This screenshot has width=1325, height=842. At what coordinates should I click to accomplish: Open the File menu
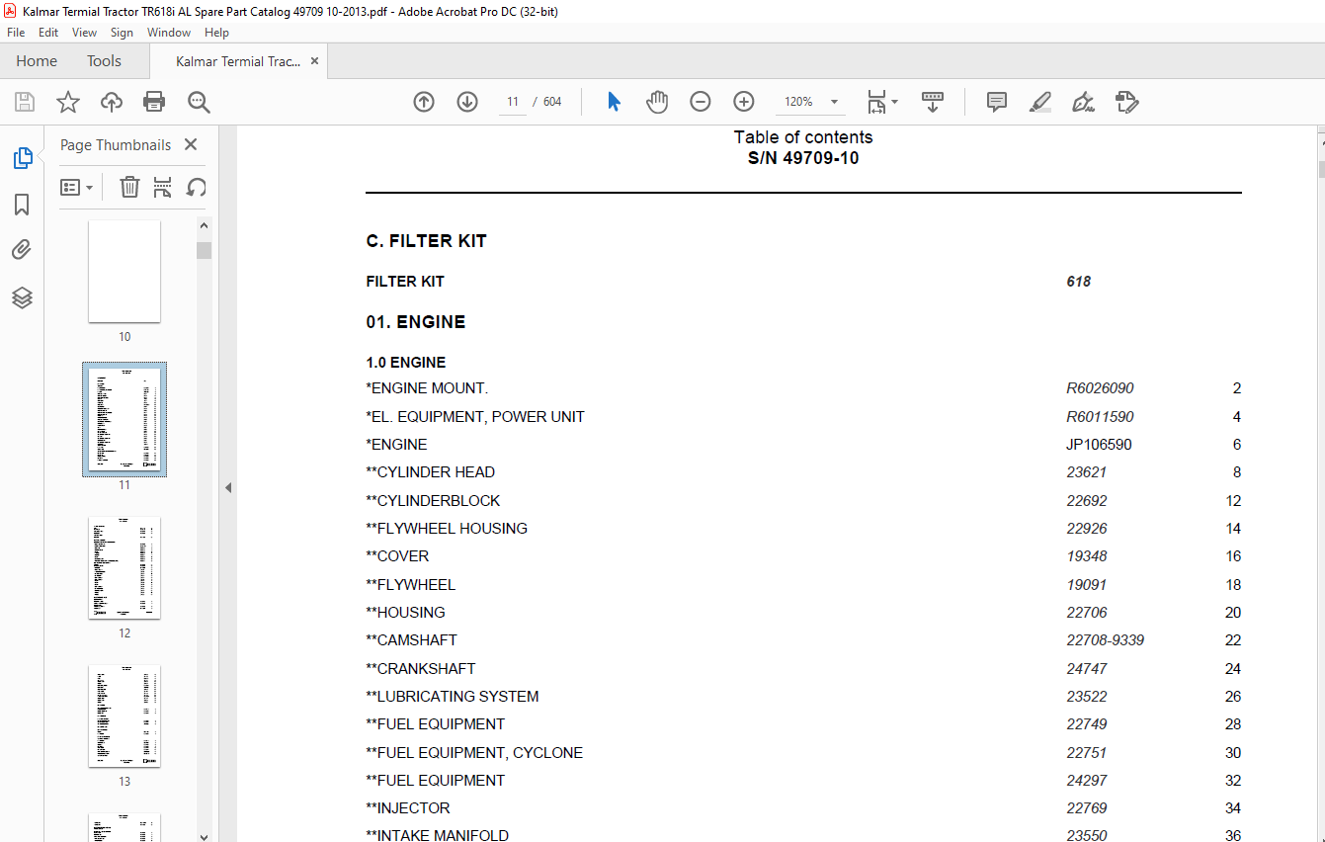coord(16,33)
